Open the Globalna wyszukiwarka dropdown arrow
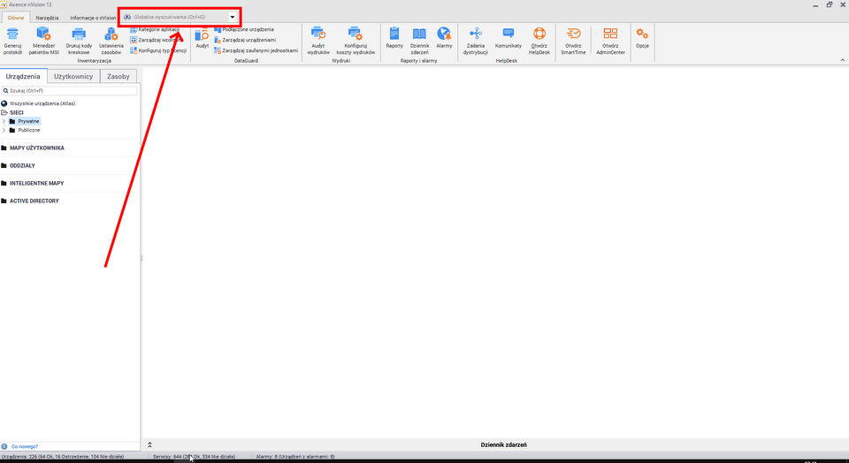Screen dimensions: 849x463 pyautogui.click(x=233, y=17)
